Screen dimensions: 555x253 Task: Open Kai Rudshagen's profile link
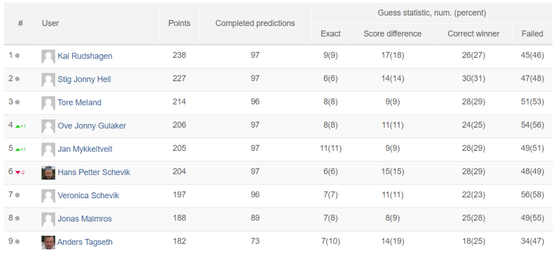tap(85, 56)
